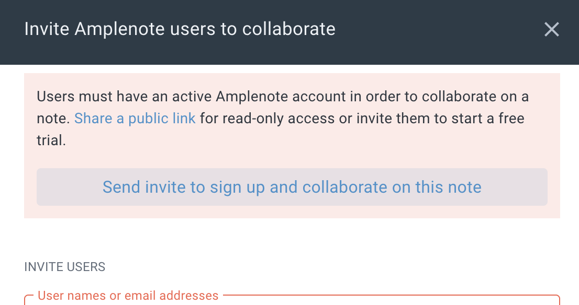This screenshot has width=579, height=305.
Task: Send invite to sign up and collaborate
Action: point(292,187)
